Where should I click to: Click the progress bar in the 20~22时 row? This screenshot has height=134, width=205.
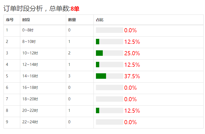click(x=109, y=110)
